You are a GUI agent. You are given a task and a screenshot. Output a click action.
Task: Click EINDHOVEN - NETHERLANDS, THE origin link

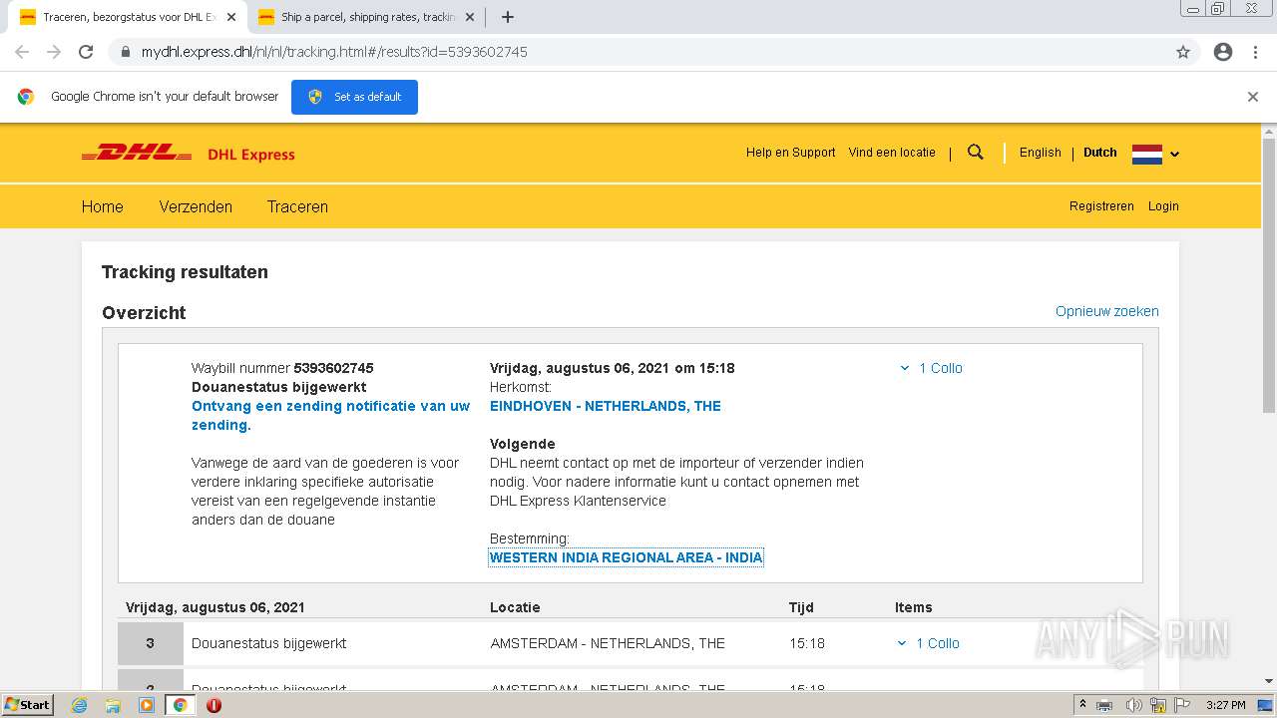click(x=606, y=406)
